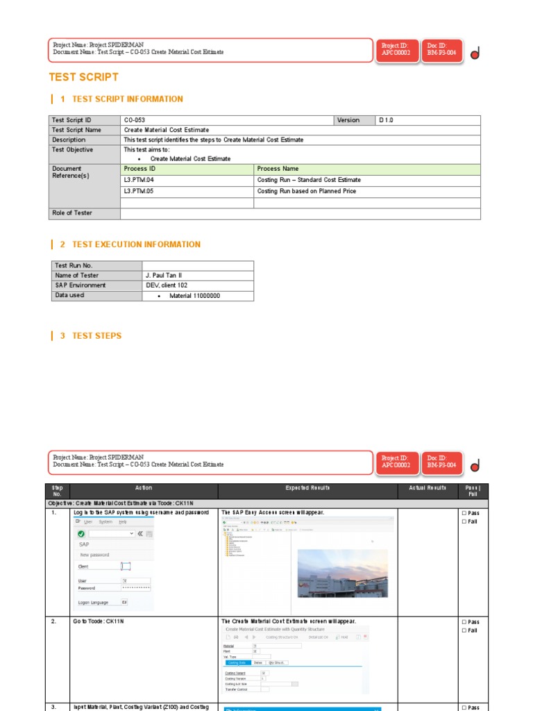Click 'The SAP Easy Access screen will appear.'
The image size is (533, 711).
[273, 512]
